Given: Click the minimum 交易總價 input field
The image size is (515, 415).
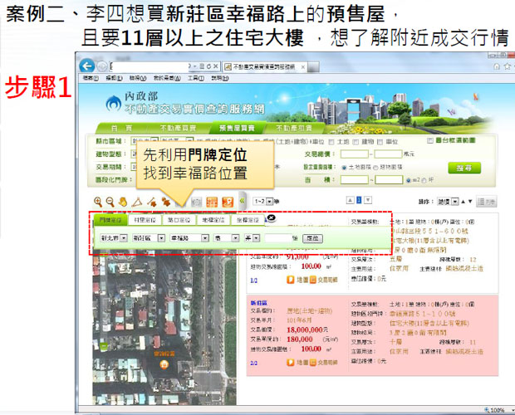Looking at the screenshot, I should (x=355, y=154).
